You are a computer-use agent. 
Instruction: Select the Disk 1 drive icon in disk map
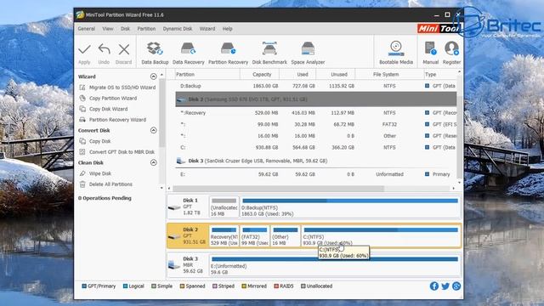pos(174,207)
